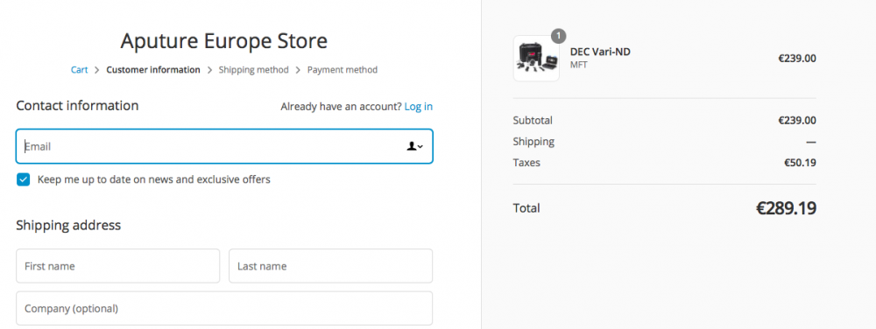Focus the Email input field
876x329 pixels.
coord(224,146)
